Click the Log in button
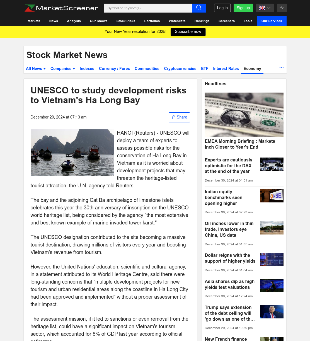Screen dimensions: 310x341 click(x=222, y=8)
